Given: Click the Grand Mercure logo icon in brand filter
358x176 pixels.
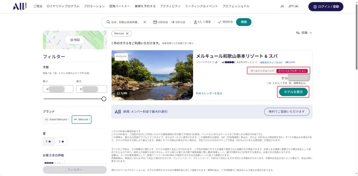Looking at the screenshot, I should 47,120.
